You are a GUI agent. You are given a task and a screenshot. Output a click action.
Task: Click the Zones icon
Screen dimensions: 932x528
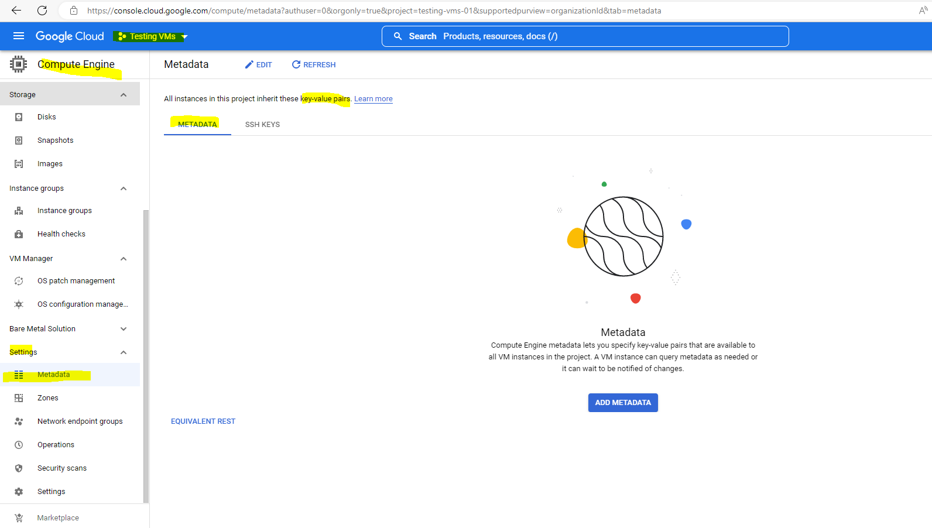[19, 398]
